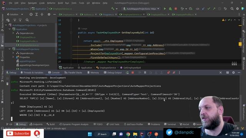246x138 pixels.
Task: Click collapse all icon in Solution panel
Action: click(x=42, y=15)
